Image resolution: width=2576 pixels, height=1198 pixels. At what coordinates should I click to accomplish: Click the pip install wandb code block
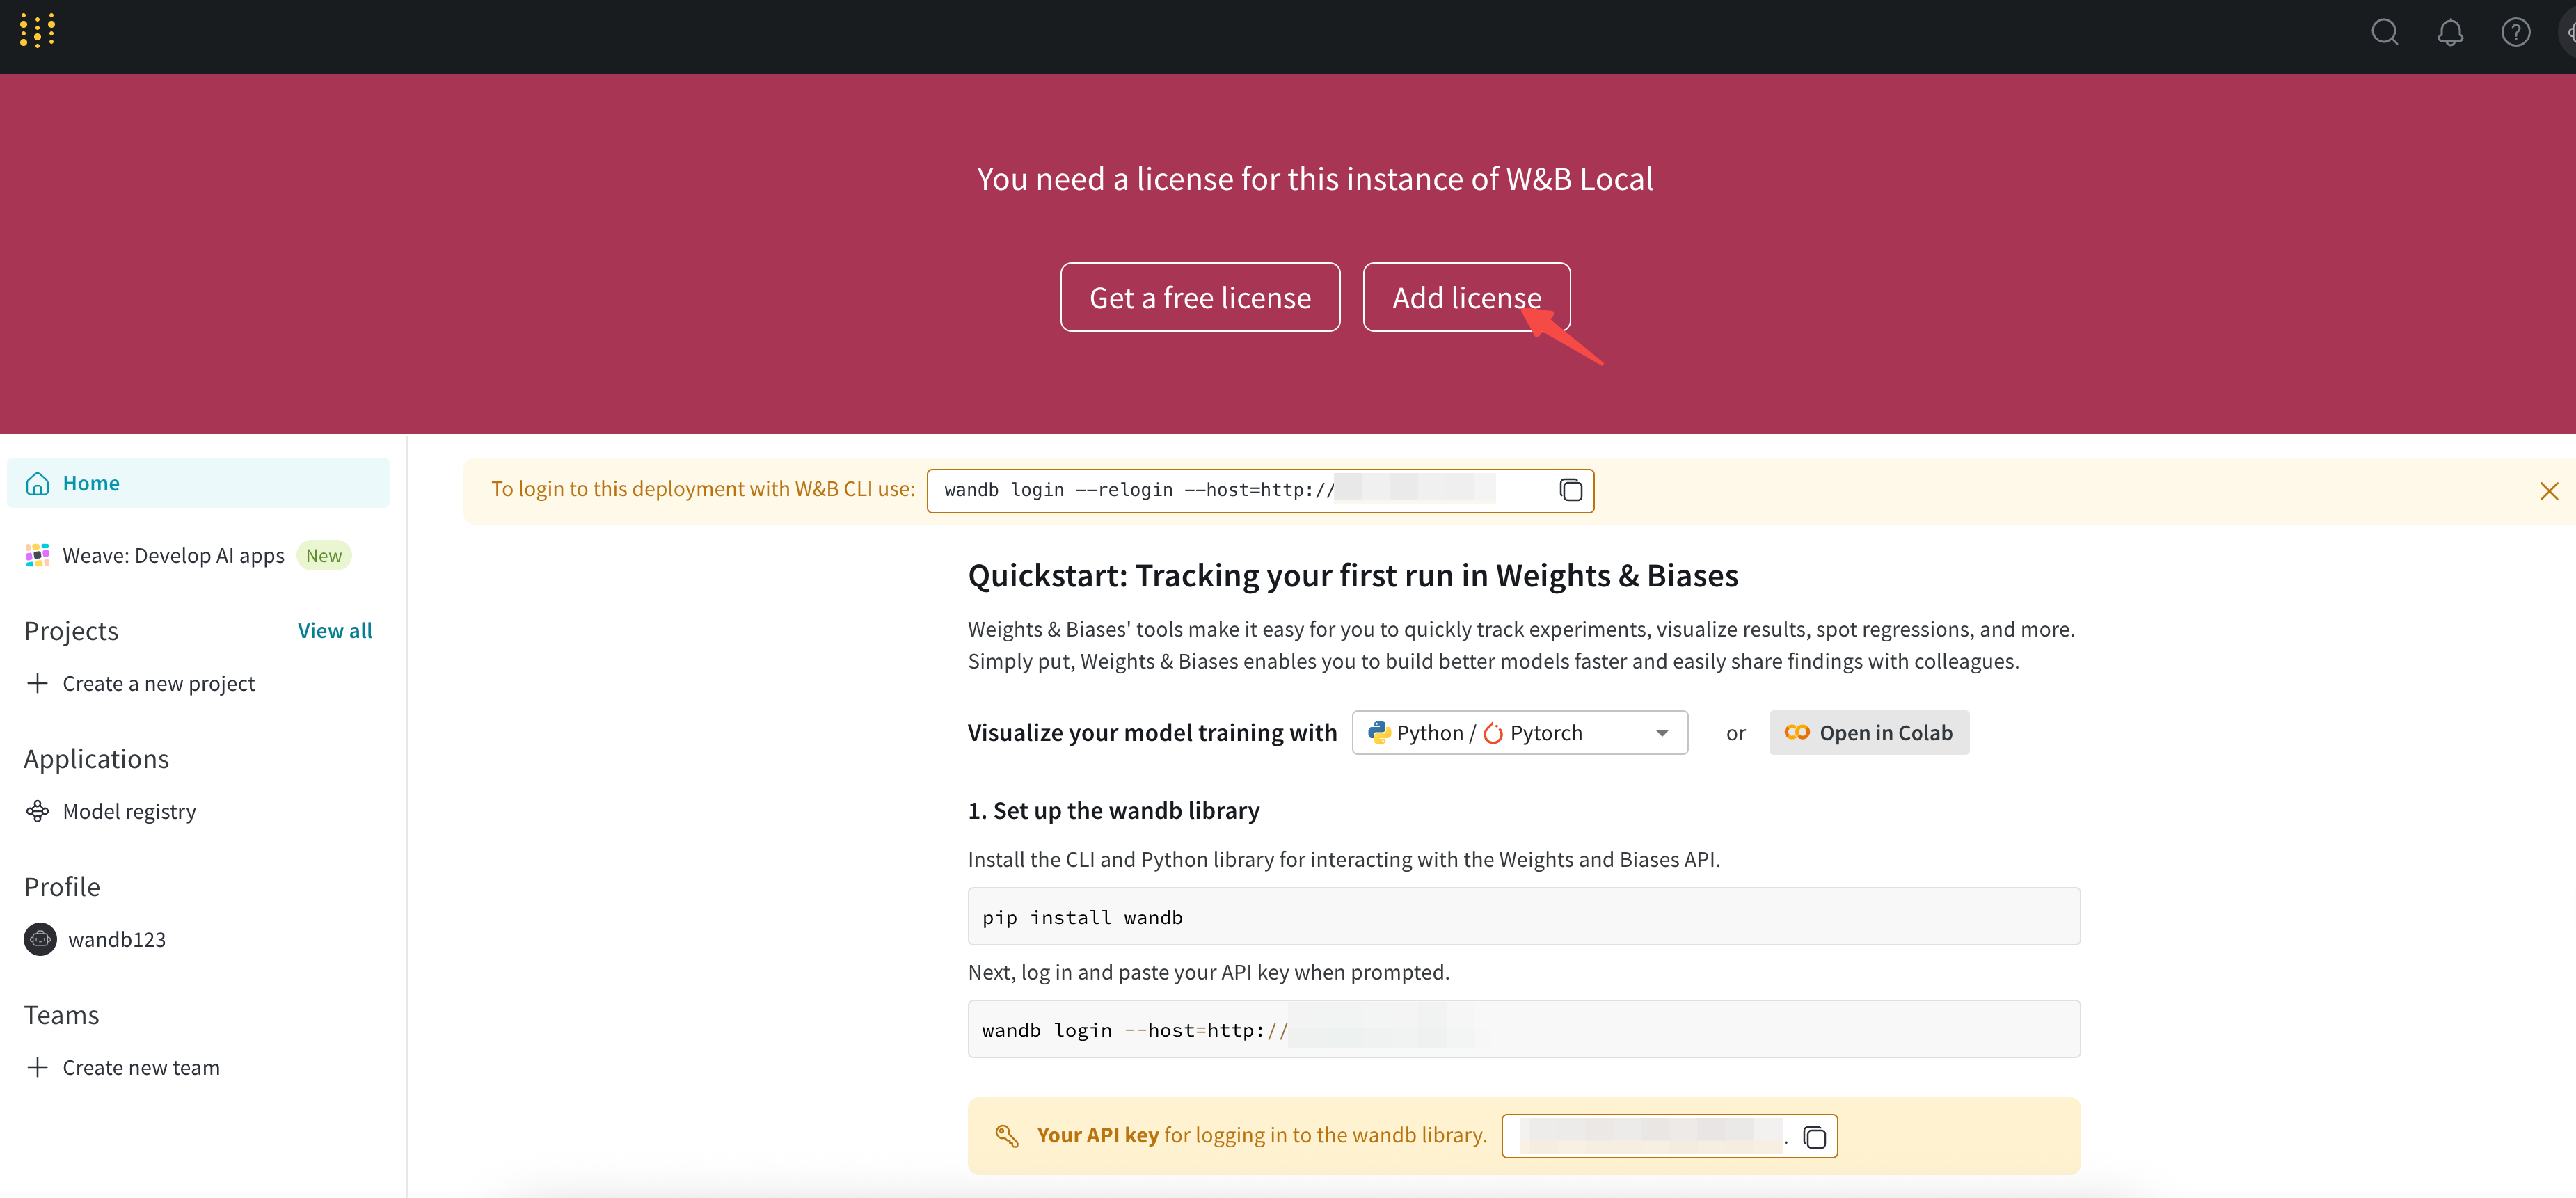coord(1523,917)
